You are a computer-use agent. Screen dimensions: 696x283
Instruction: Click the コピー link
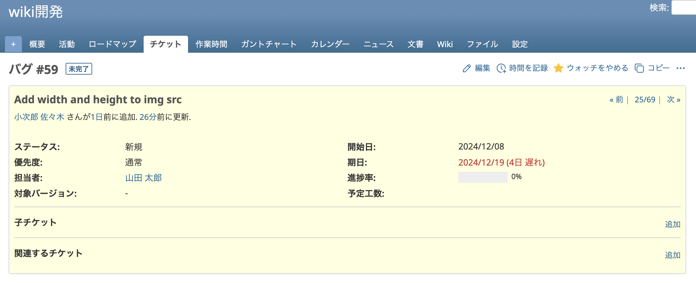point(659,68)
